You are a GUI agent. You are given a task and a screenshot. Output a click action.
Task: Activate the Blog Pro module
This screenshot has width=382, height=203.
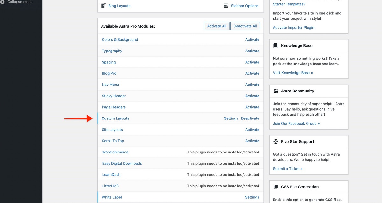[252, 73]
